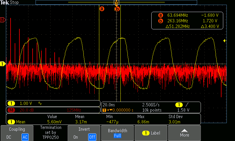The width and height of the screenshot is (235, 141).
Task: Click the 2.50GS/s sample rate
Action: point(151,105)
